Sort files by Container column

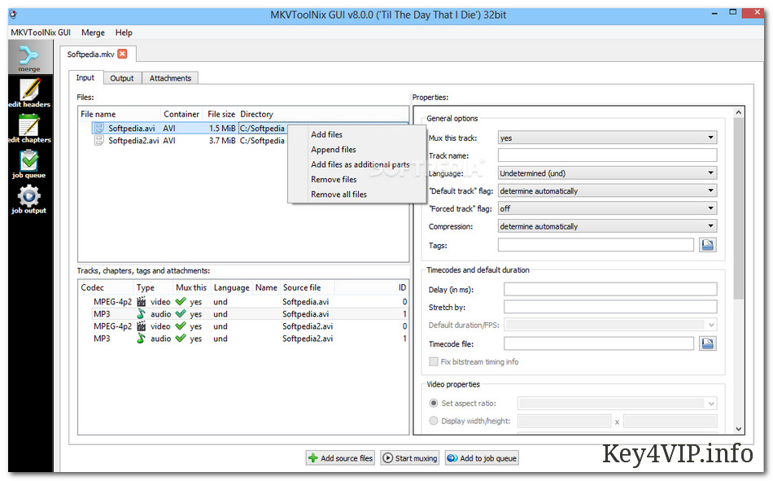[181, 114]
